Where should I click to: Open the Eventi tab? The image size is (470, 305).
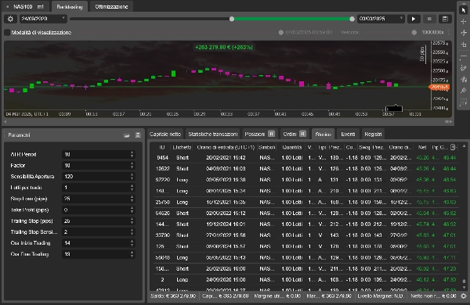click(348, 134)
